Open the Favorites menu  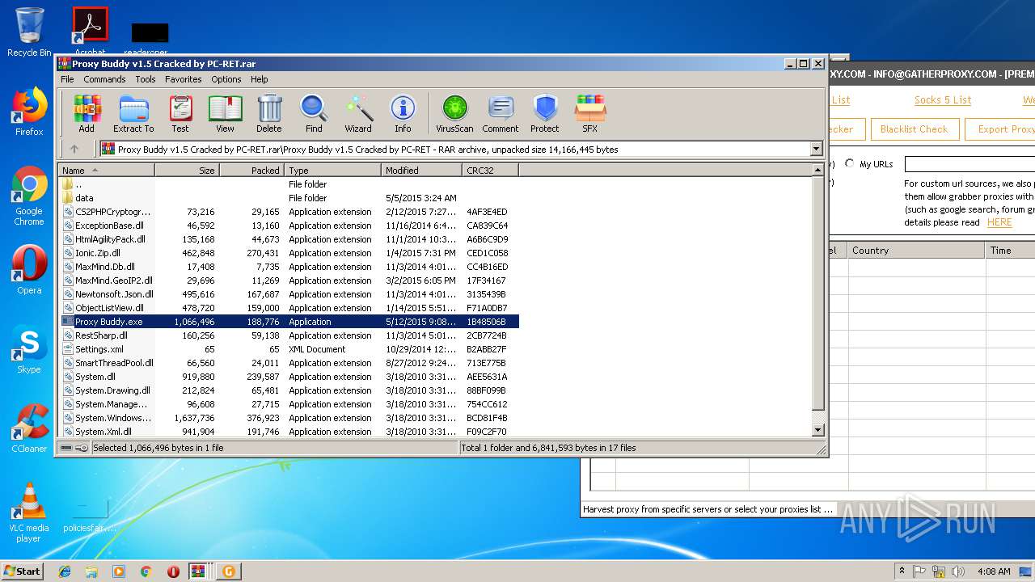click(x=184, y=79)
